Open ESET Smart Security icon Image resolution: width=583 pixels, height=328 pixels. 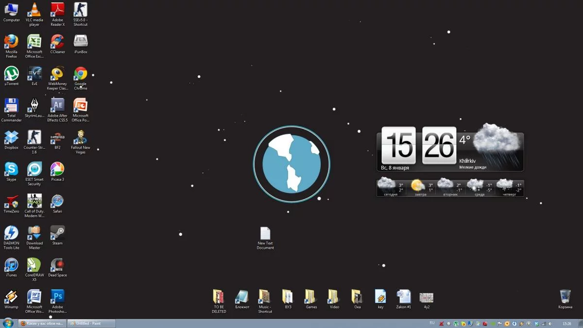(x=34, y=174)
